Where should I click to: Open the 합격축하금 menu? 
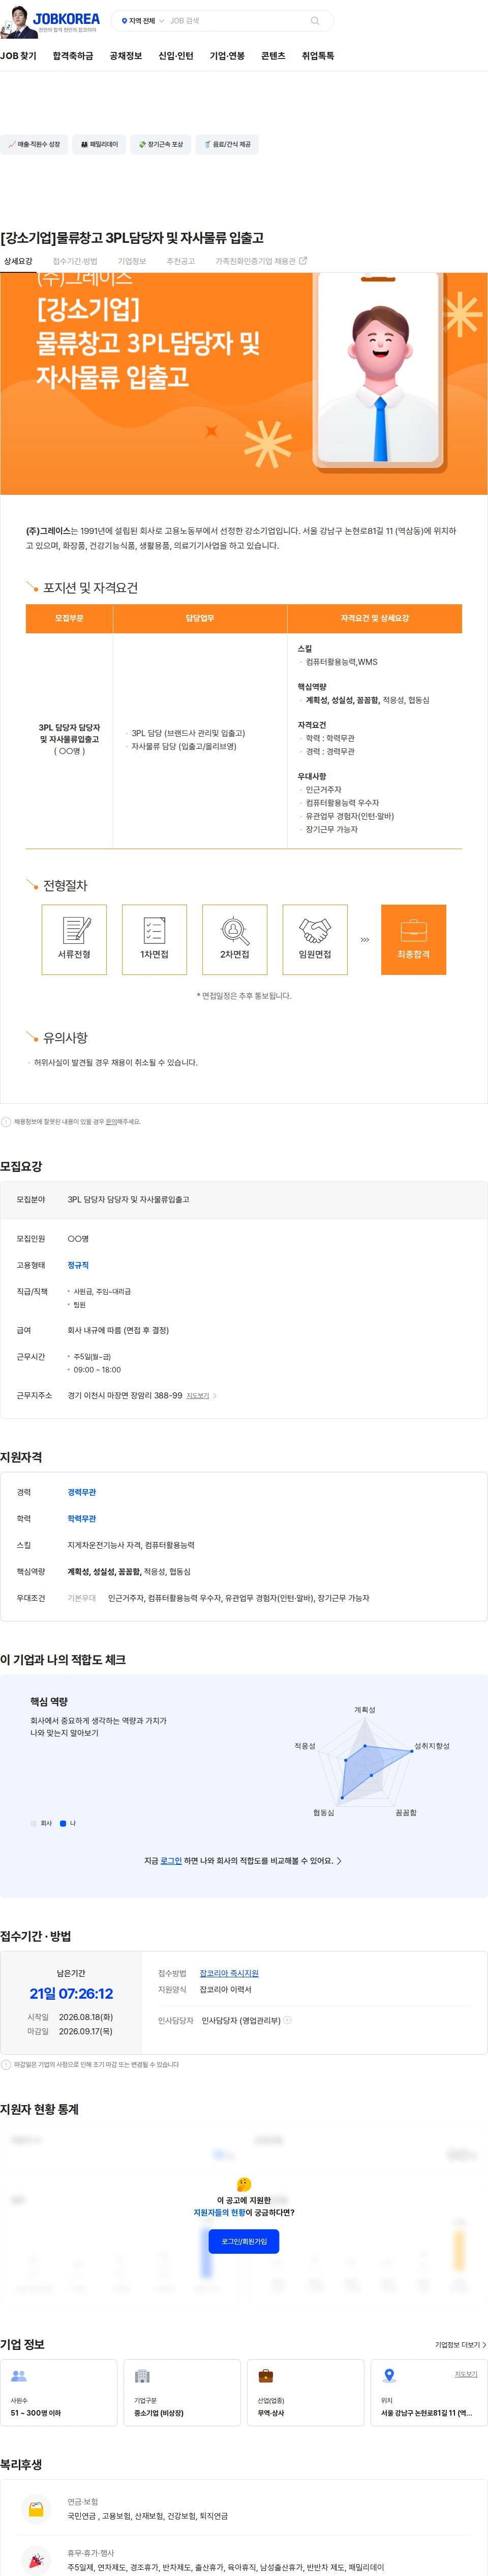[x=73, y=56]
